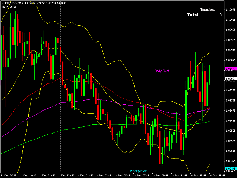Image resolution: width=237 pixels, height=178 pixels.
Task: Click the 1.09755 price axis label
Action: click(231, 90)
